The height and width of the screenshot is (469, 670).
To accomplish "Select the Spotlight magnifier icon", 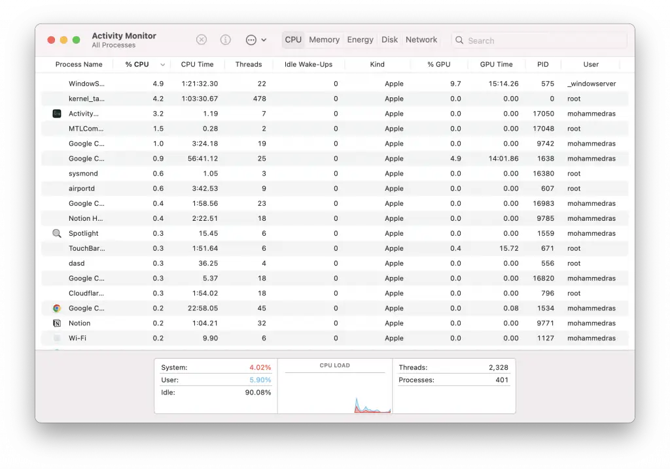I will (57, 233).
